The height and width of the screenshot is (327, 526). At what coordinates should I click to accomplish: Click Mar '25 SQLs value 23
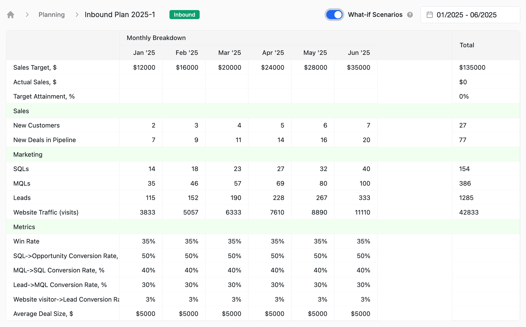237,169
